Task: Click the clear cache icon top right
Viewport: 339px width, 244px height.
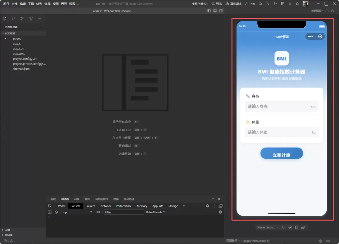Action: (x=333, y=11)
